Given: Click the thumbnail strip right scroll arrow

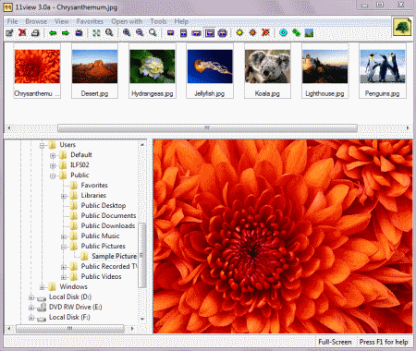Looking at the screenshot, I should [408, 127].
